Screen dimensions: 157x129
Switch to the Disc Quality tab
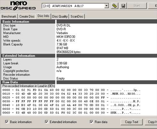pyautogui.click(x=60, y=16)
